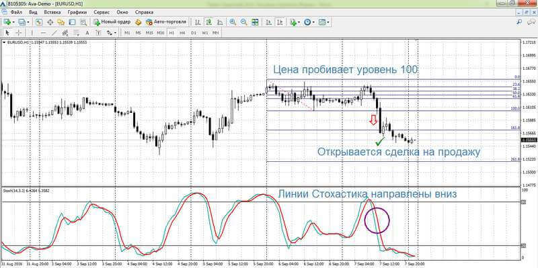Toggle chart auto scroll icon

pyautogui.click(x=269, y=22)
